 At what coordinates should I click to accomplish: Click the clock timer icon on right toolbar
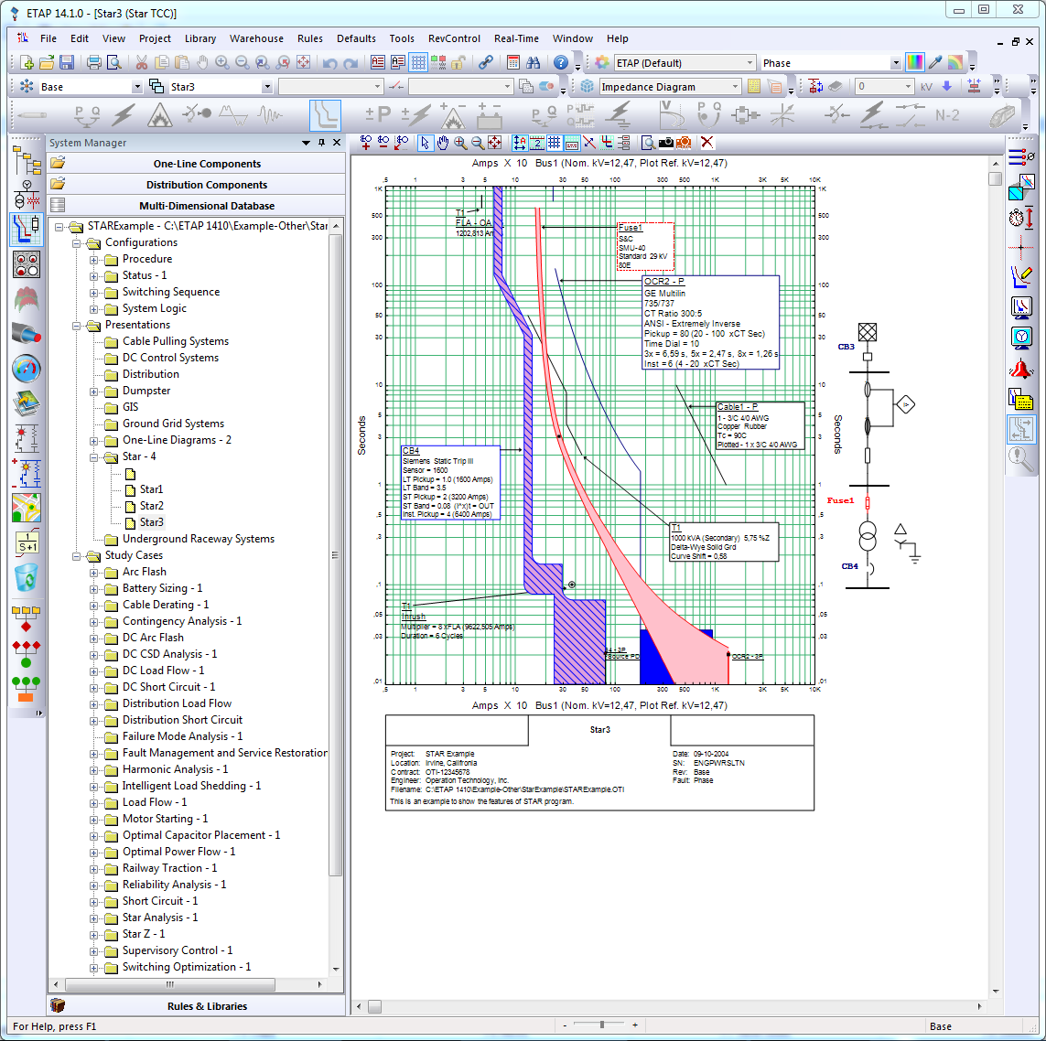pyautogui.click(x=1021, y=218)
